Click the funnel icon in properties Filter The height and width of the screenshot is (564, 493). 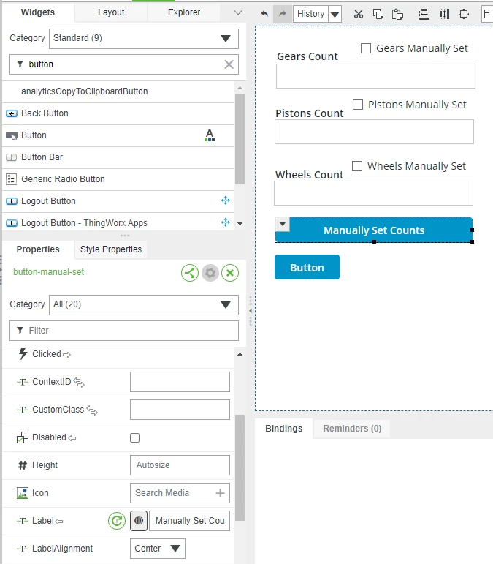click(20, 330)
